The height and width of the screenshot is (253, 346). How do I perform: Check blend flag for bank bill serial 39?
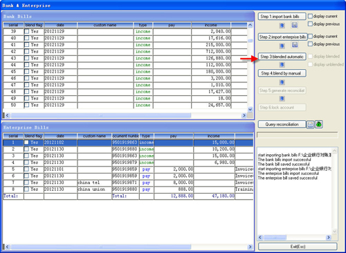click(x=27, y=31)
